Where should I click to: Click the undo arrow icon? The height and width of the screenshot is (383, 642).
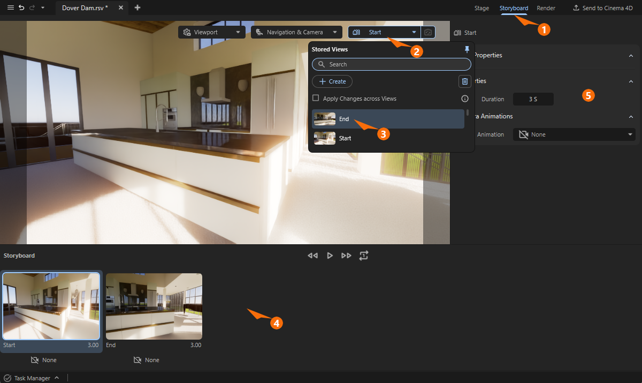pyautogui.click(x=21, y=7)
